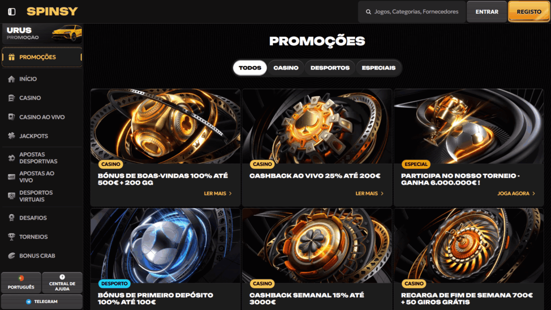Focus the games search field
551x310 pixels.
tap(412, 12)
